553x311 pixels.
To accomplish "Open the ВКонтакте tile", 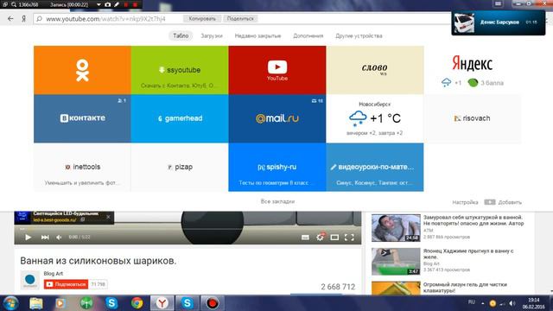I will 82,118.
